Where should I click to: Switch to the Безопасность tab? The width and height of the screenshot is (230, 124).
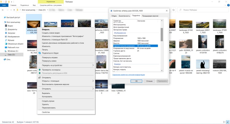coord(124,15)
